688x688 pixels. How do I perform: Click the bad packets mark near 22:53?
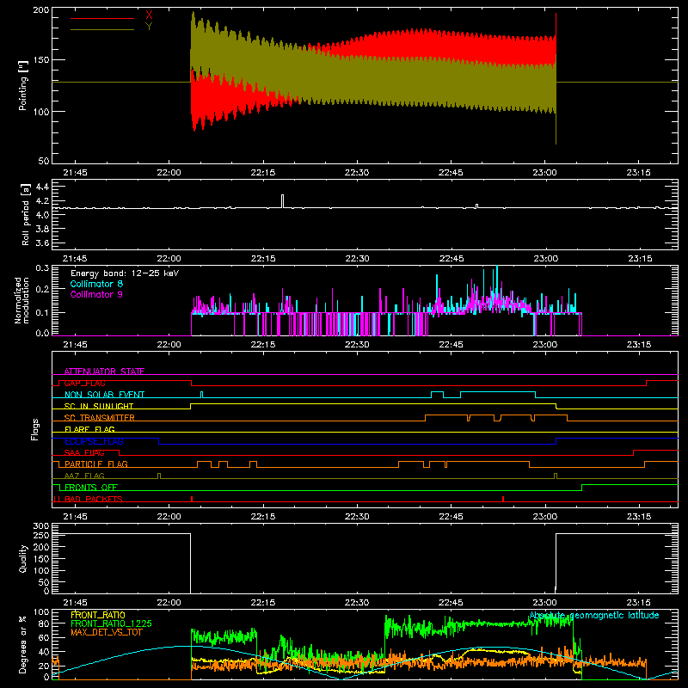click(x=503, y=499)
